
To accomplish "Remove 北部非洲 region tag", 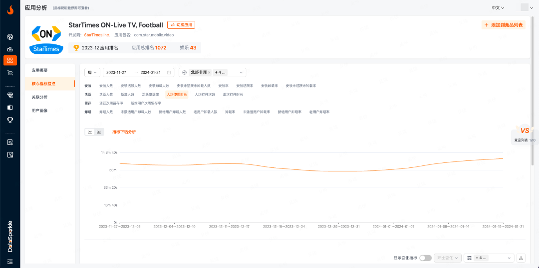I will click(x=209, y=72).
